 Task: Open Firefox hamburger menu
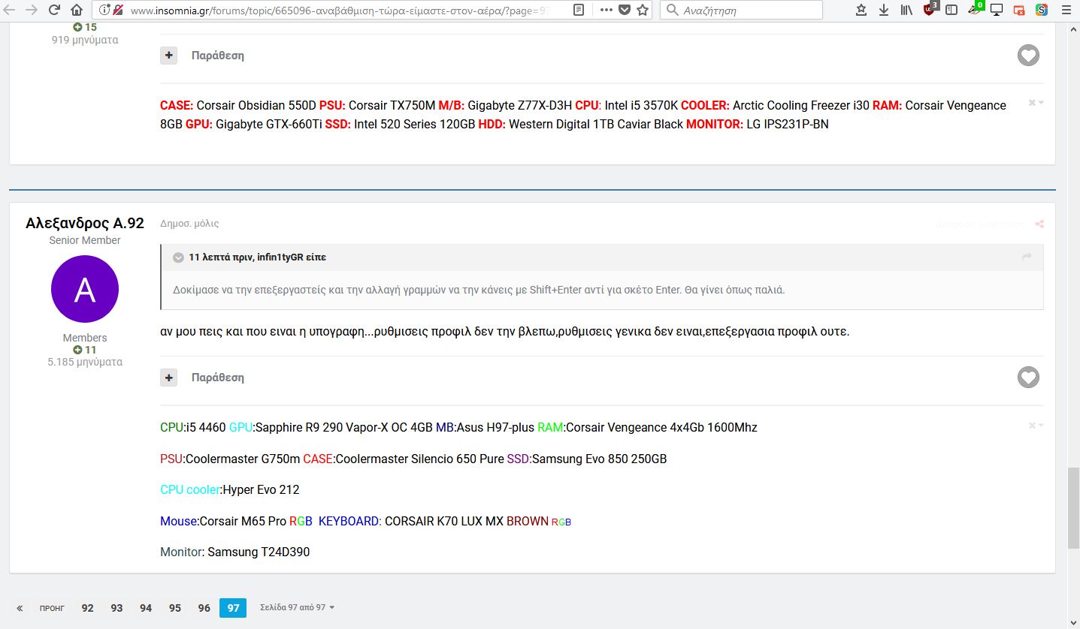1066,10
